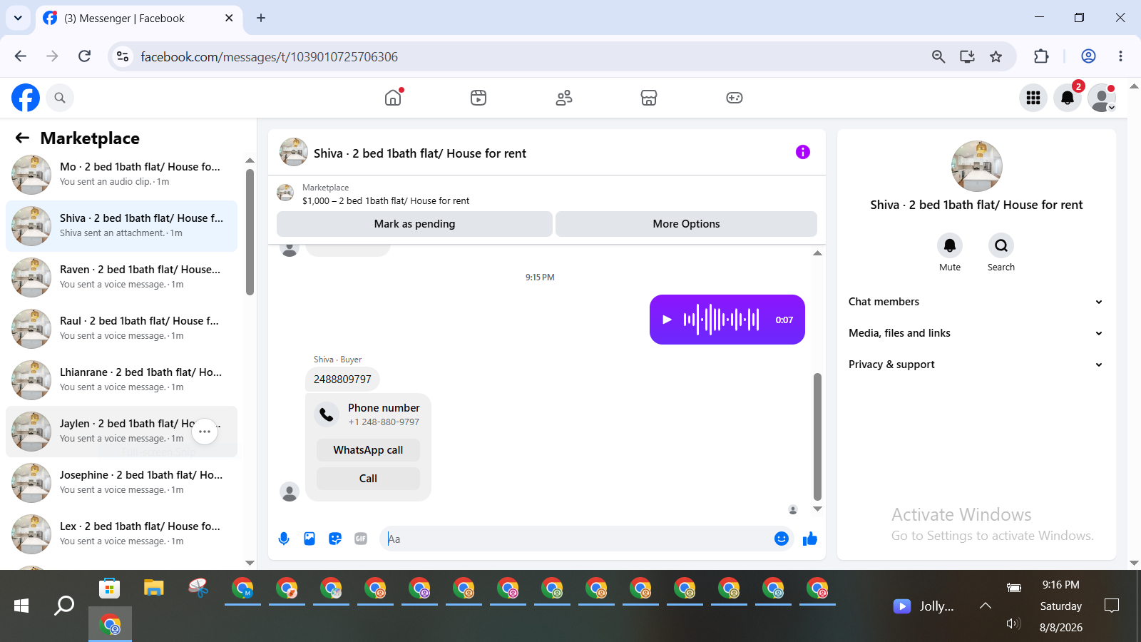Open the browser zoom control
Viewport: 1141px width, 642px height.
click(938, 56)
